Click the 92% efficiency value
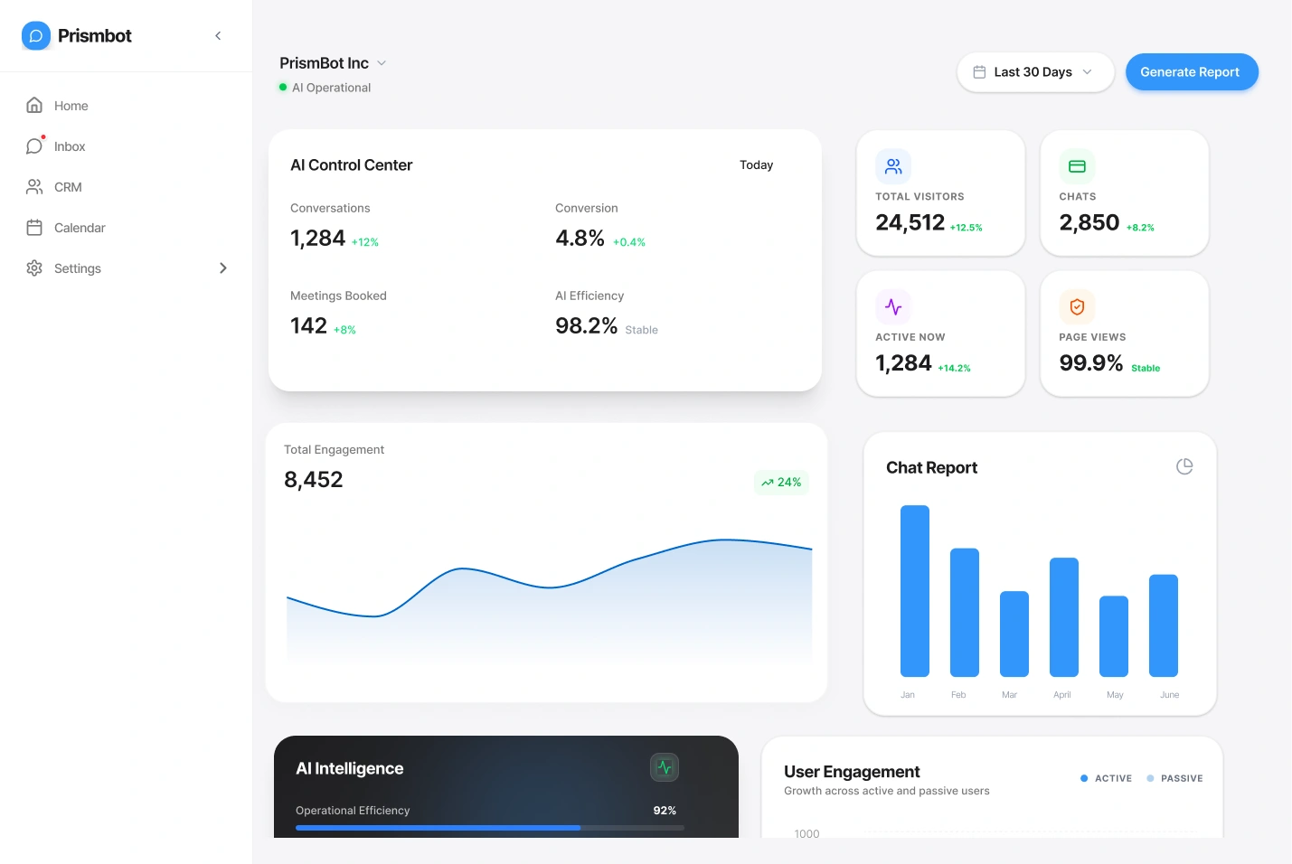 tap(665, 811)
